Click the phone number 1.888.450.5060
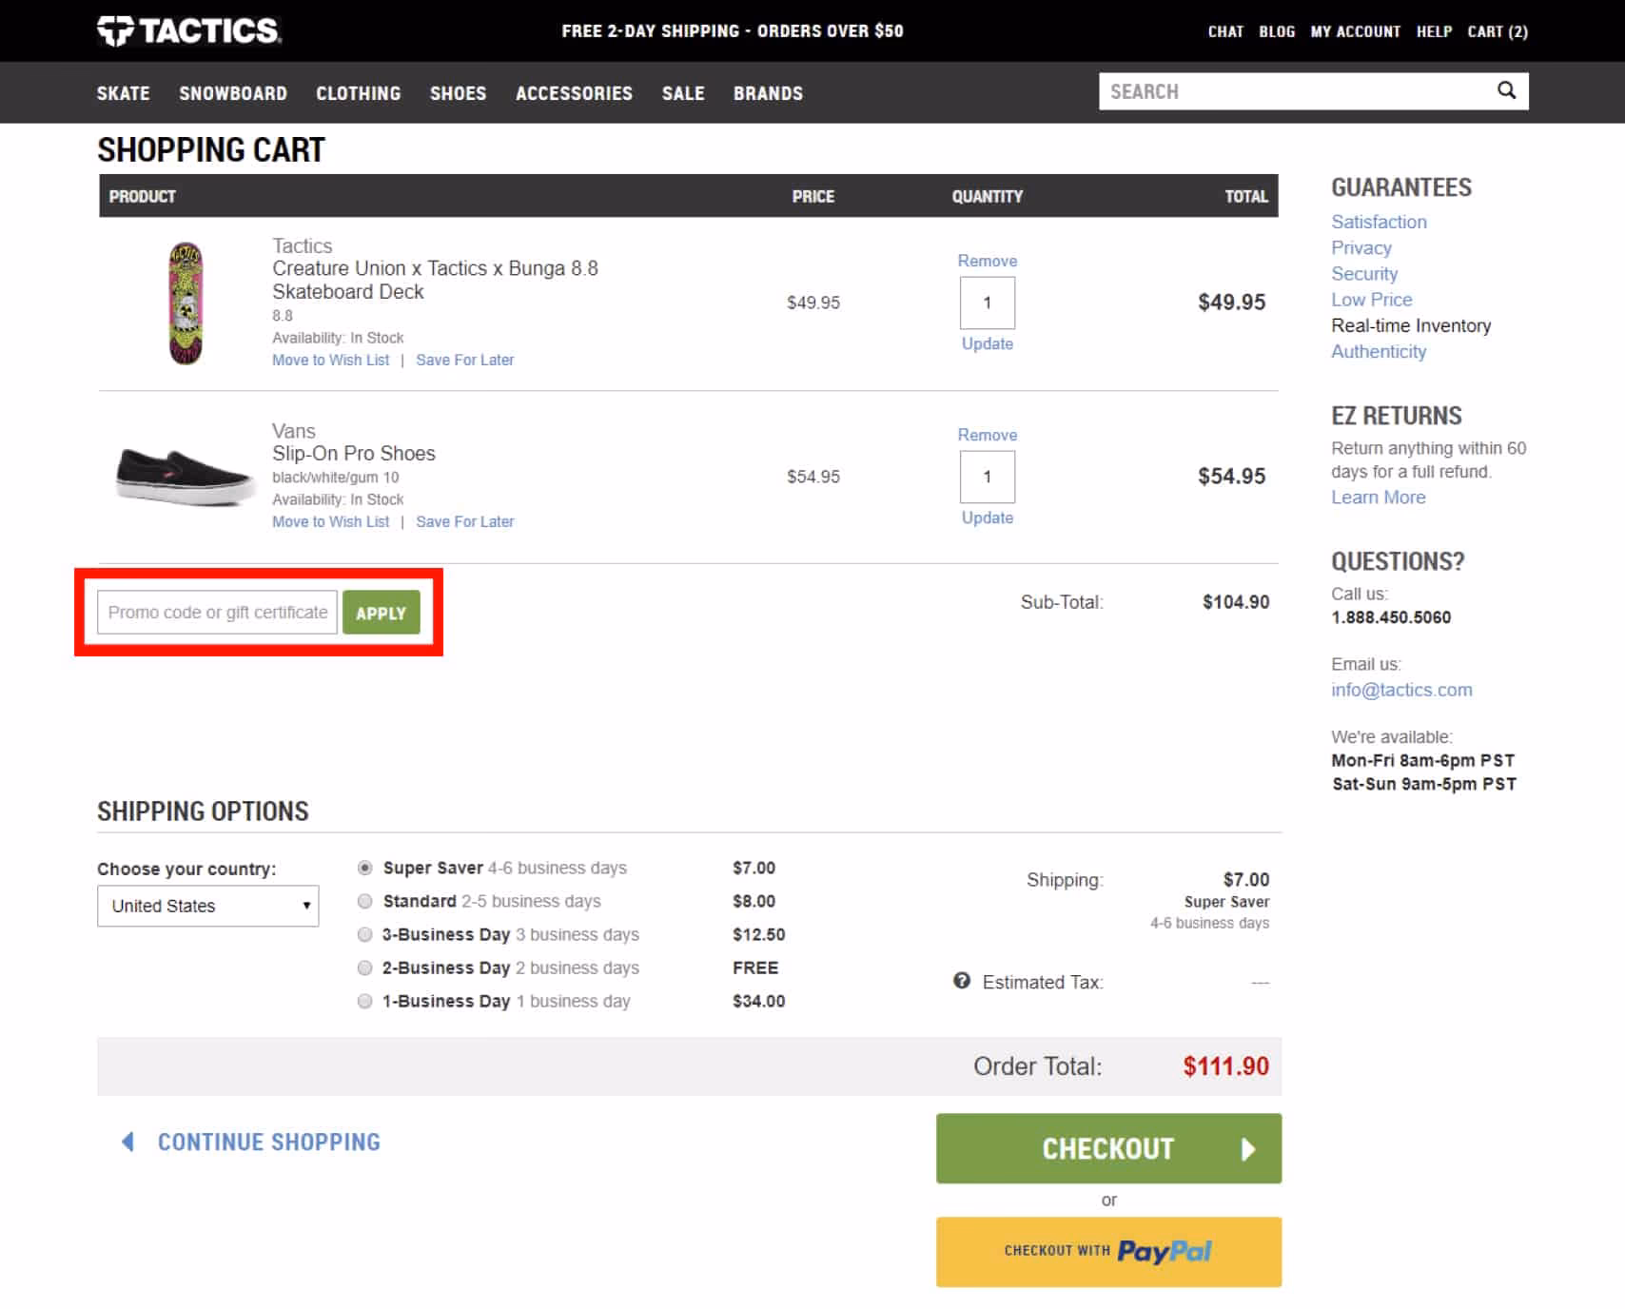 pyautogui.click(x=1391, y=617)
